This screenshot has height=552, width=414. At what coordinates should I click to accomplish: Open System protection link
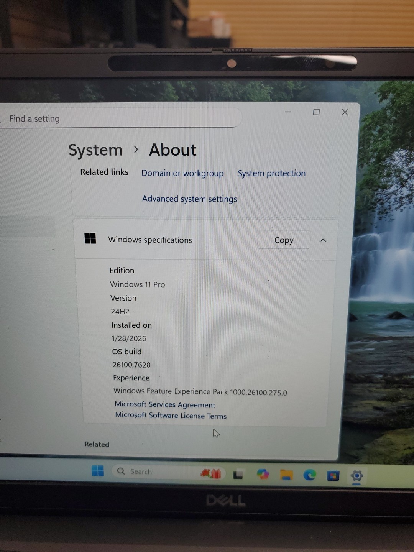pyautogui.click(x=271, y=173)
